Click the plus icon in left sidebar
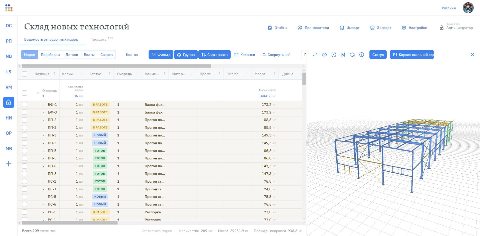This screenshot has height=236, width=480. coord(9,164)
